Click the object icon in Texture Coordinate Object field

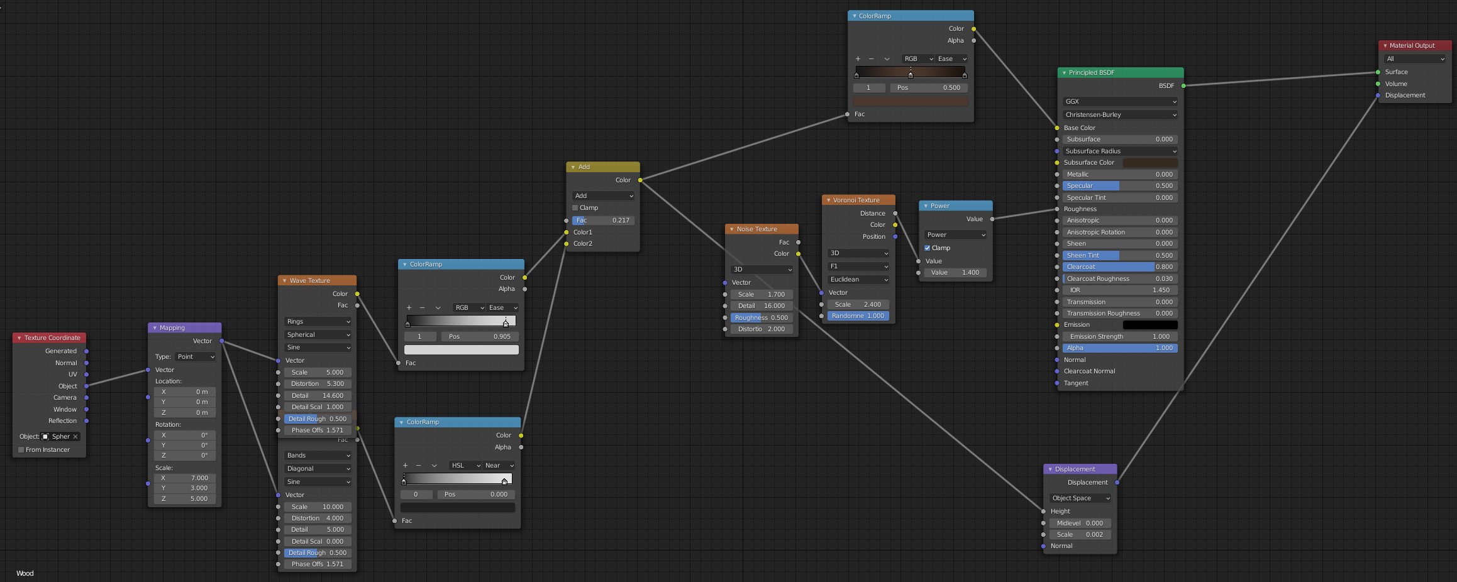point(45,436)
